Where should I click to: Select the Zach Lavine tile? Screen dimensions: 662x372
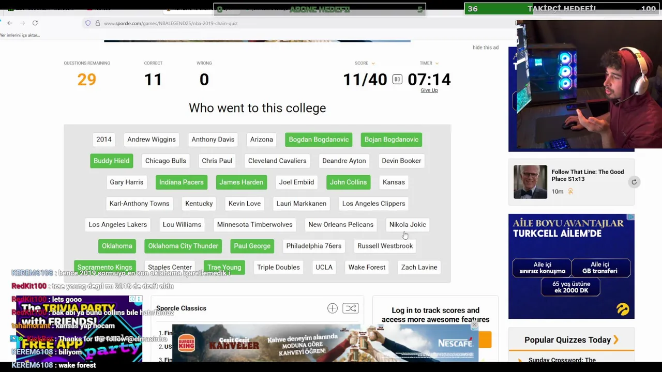419,268
